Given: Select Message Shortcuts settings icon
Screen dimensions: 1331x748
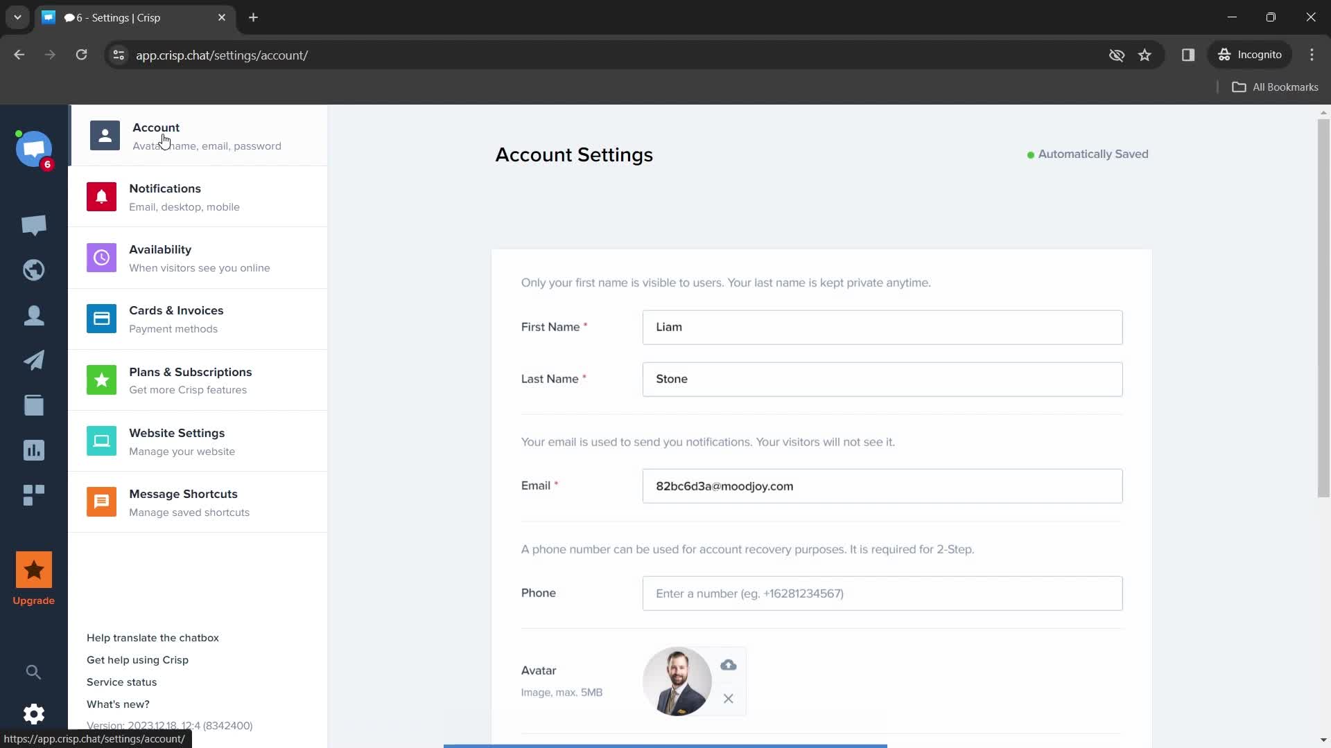Looking at the screenshot, I should tap(101, 501).
